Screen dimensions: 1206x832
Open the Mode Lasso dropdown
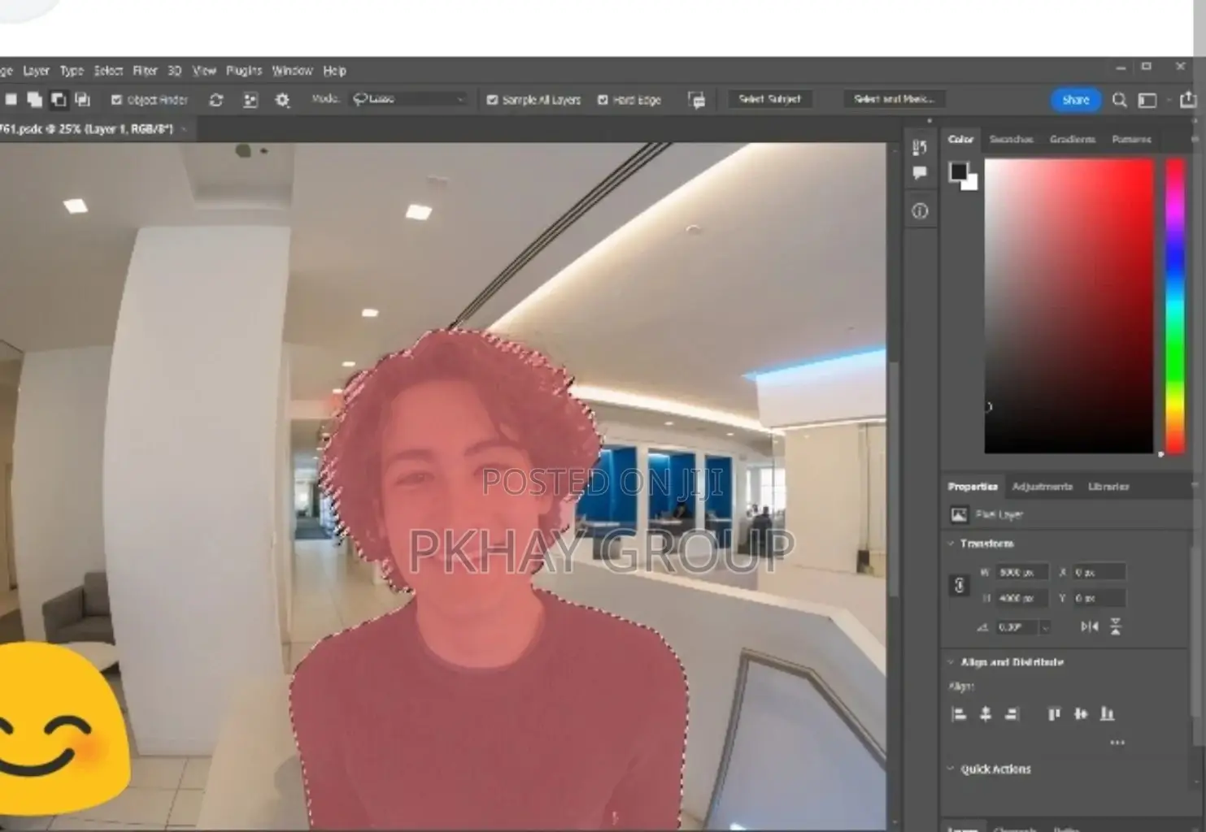408,99
